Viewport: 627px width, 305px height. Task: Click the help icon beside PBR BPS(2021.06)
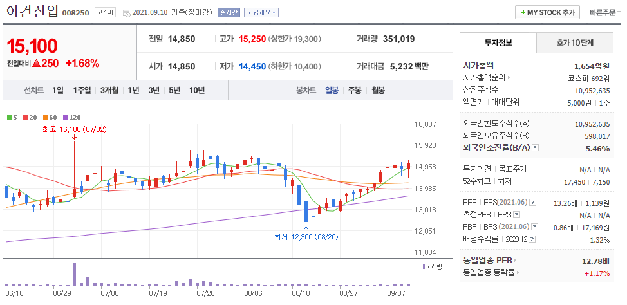pyautogui.click(x=535, y=227)
